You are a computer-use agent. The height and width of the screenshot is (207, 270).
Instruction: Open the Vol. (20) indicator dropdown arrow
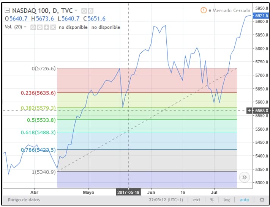tap(25, 27)
